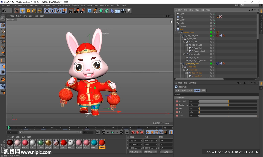The width and height of the screenshot is (263, 157).
Task: Toggle Light.1 enabled checkmark
Action: [215, 20]
